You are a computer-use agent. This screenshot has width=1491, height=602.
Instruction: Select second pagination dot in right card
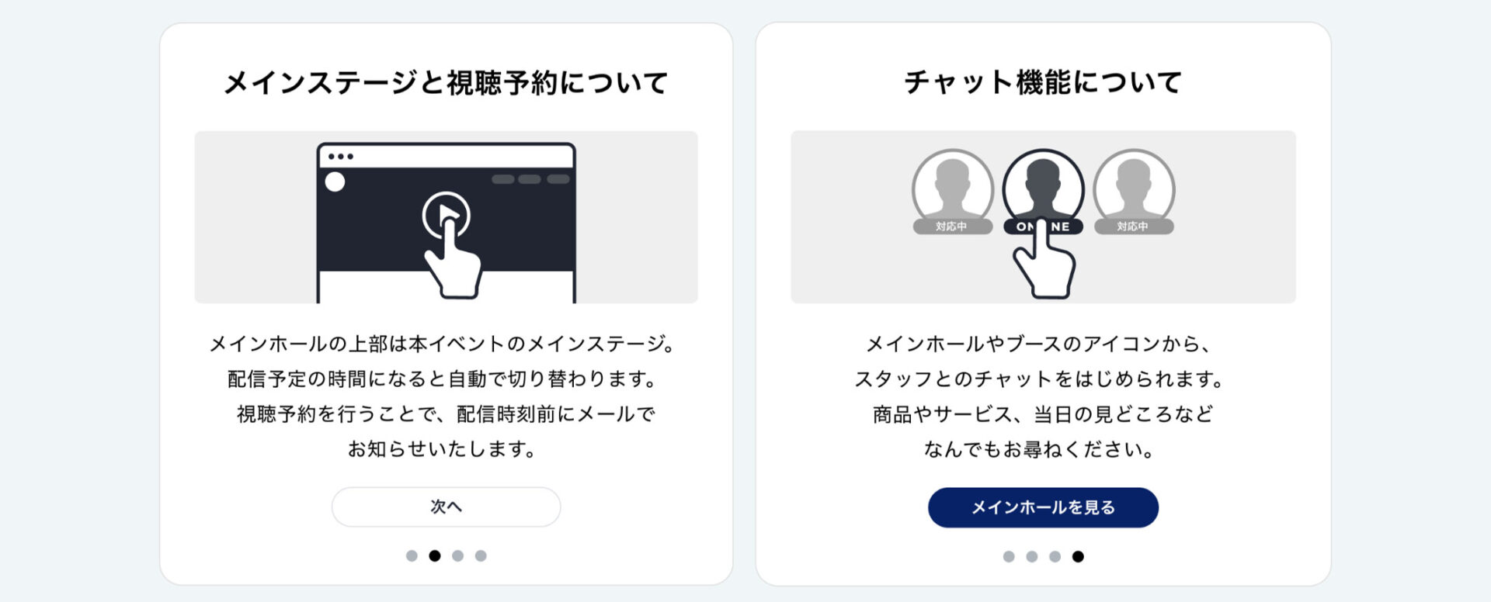(x=1032, y=556)
